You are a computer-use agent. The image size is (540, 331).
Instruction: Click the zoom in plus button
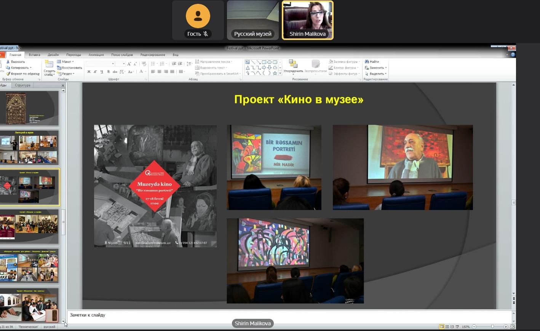pos(506,327)
